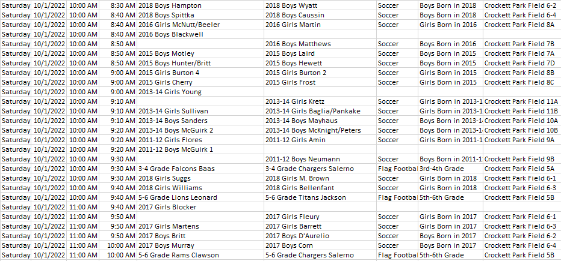Click the 5-6 Grade Titans Jackson cell
The height and width of the screenshot is (261, 561).
tap(305, 197)
